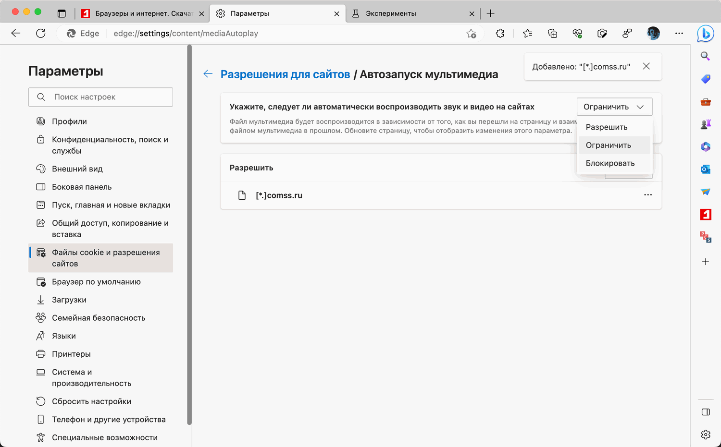Reload the current page
The image size is (721, 447).
[41, 33]
